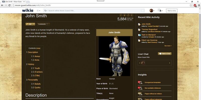Jump to 3.2 Quirks in contents
The height and width of the screenshot is (100, 201).
tap(36, 87)
